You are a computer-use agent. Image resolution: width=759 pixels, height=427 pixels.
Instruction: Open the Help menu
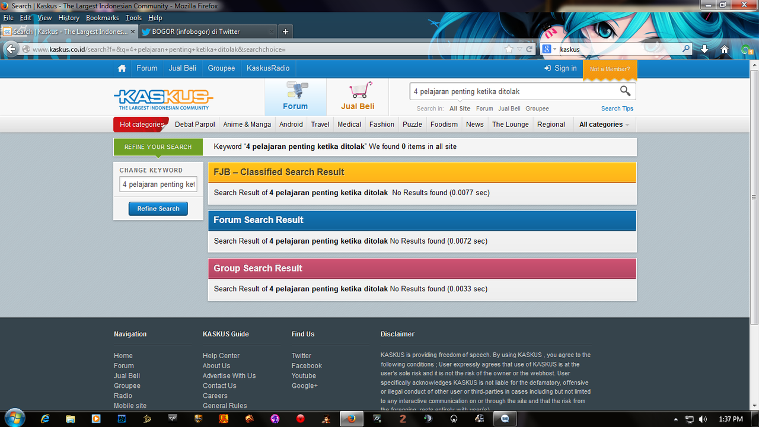pyautogui.click(x=155, y=18)
